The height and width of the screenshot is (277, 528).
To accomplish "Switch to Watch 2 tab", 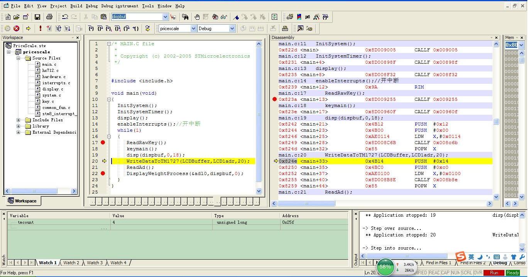I will pos(71,263).
